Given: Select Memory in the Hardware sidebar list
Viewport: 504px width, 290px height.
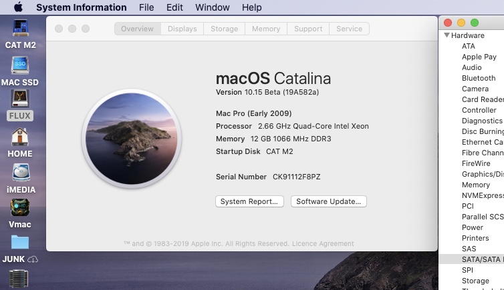Looking at the screenshot, I should 476,185.
